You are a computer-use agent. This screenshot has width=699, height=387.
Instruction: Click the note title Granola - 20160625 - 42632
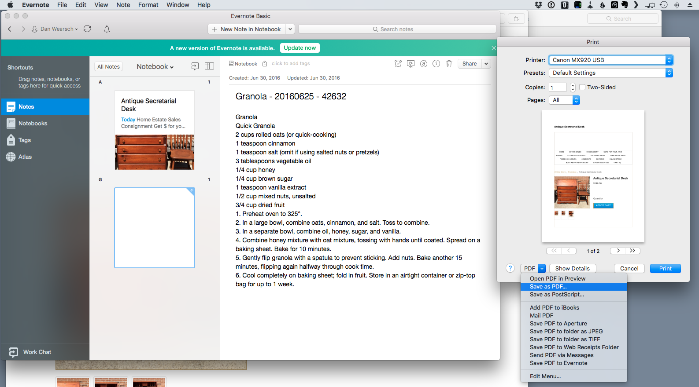point(291,96)
